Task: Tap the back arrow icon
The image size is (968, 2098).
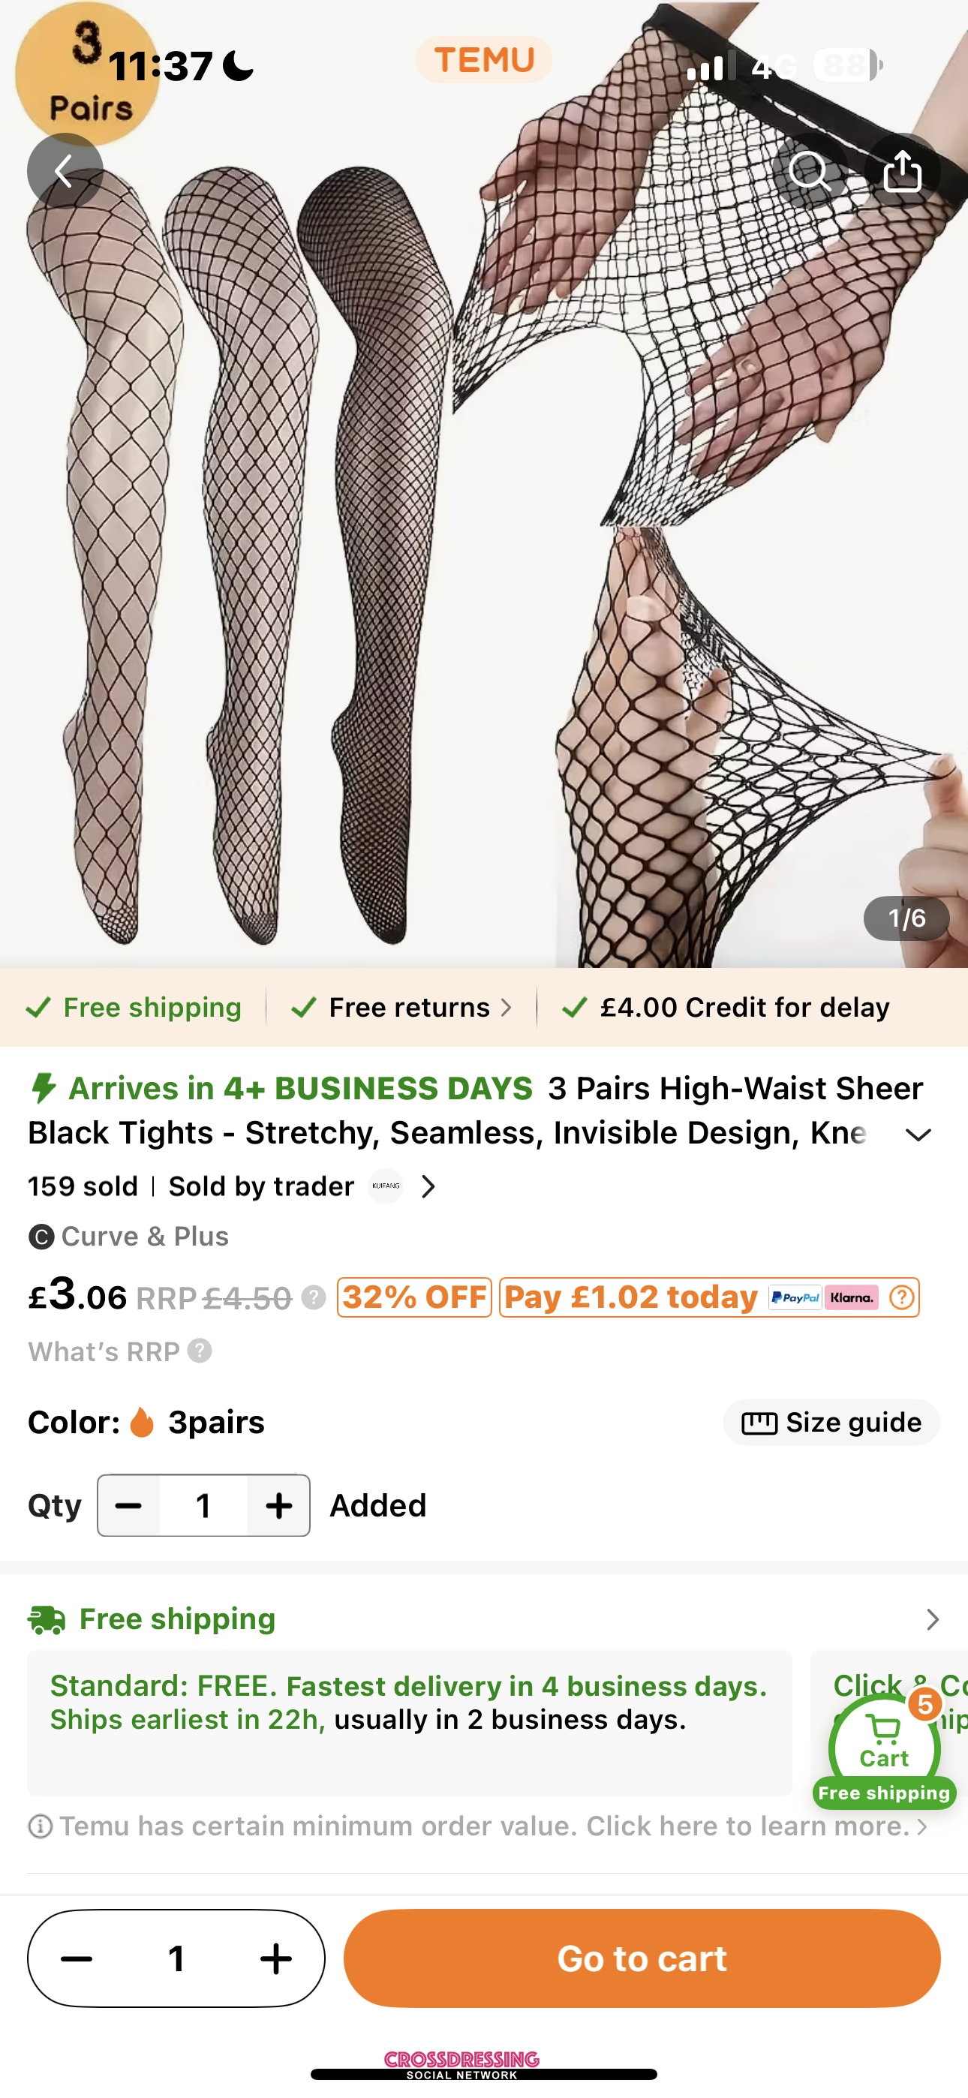Action: tap(65, 171)
